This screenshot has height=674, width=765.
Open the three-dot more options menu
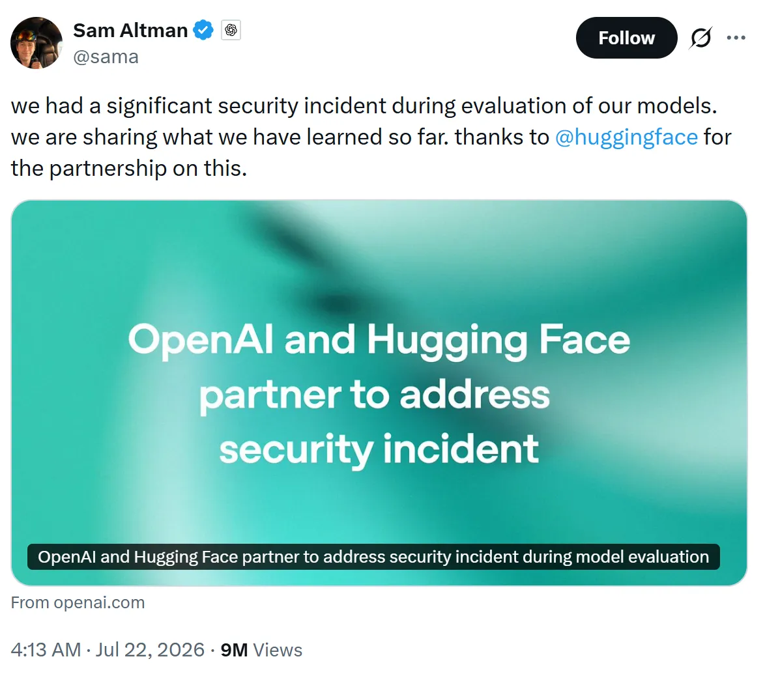(x=736, y=38)
